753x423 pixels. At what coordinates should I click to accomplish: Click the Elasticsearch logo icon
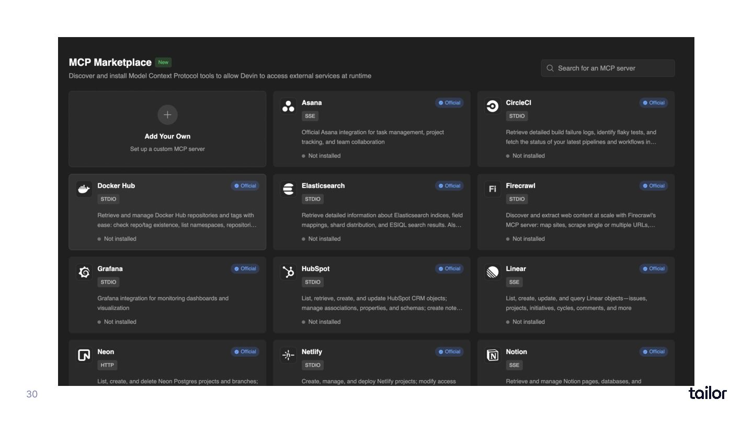pyautogui.click(x=288, y=189)
